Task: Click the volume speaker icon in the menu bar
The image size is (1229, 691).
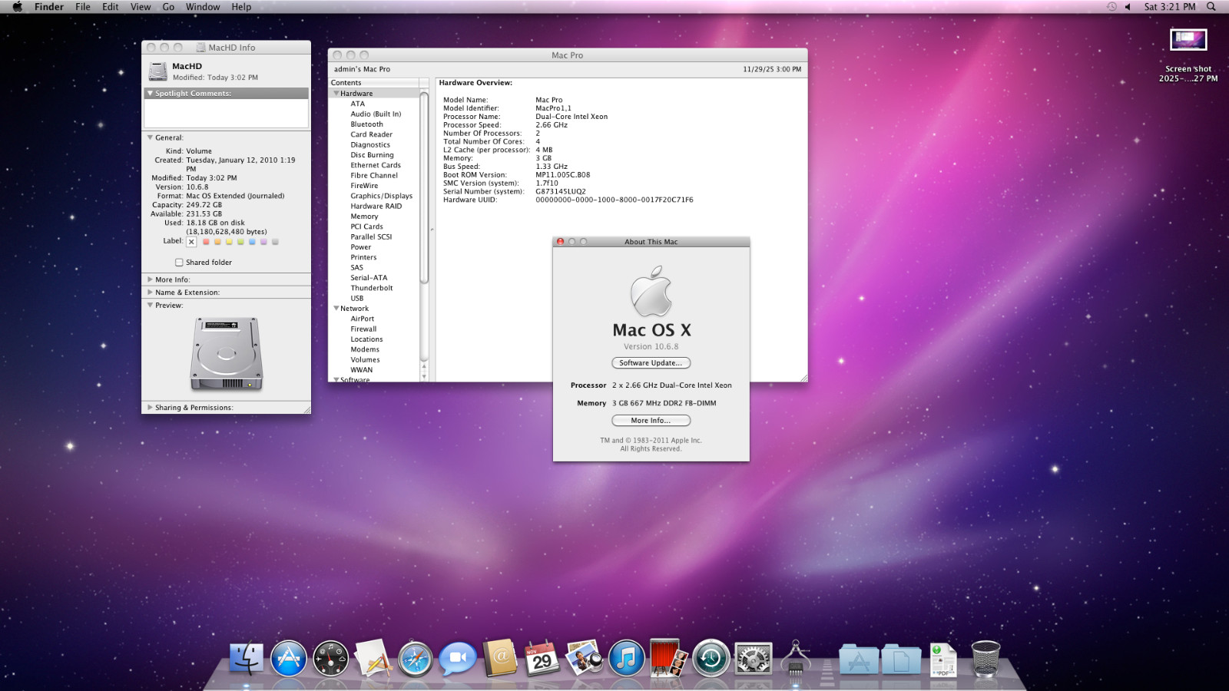Action: [1128, 7]
